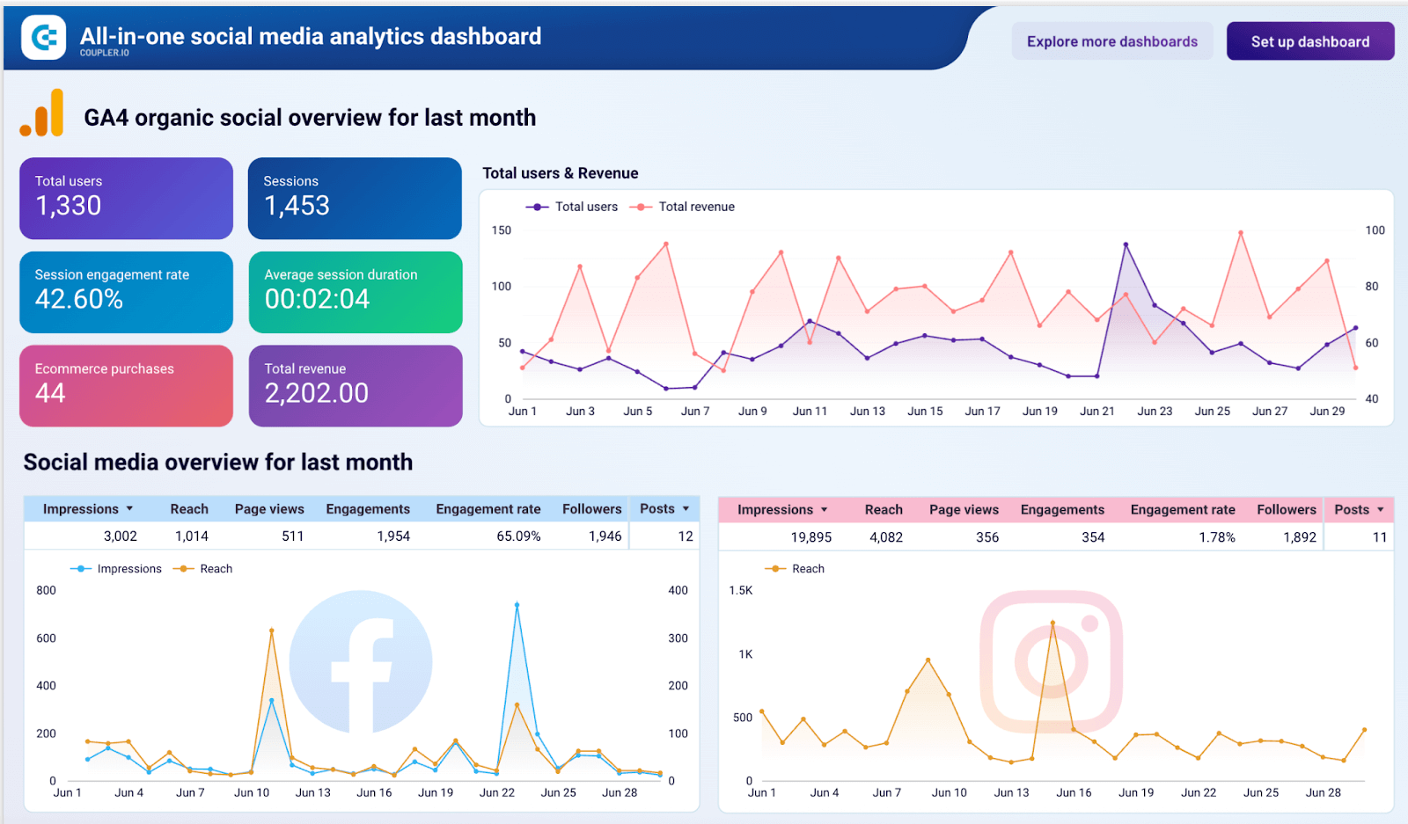
Task: Click the Average session duration green card
Action: (355, 292)
